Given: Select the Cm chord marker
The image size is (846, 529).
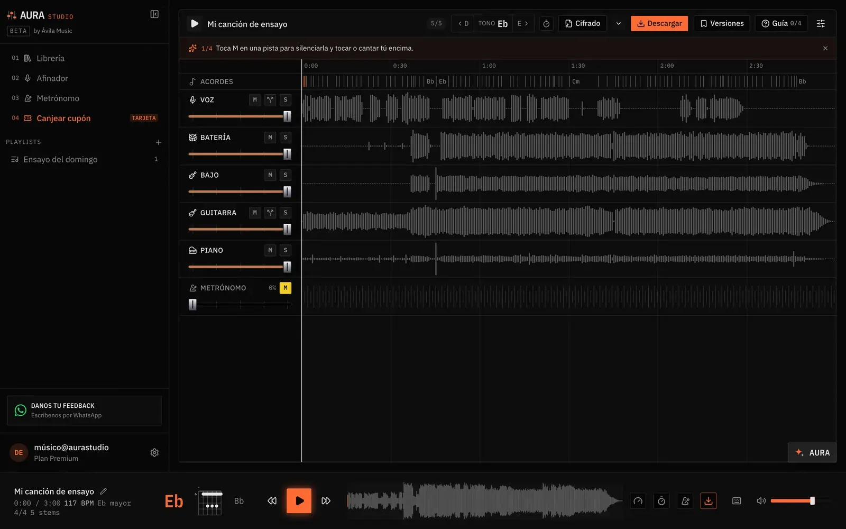Looking at the screenshot, I should coord(576,81).
